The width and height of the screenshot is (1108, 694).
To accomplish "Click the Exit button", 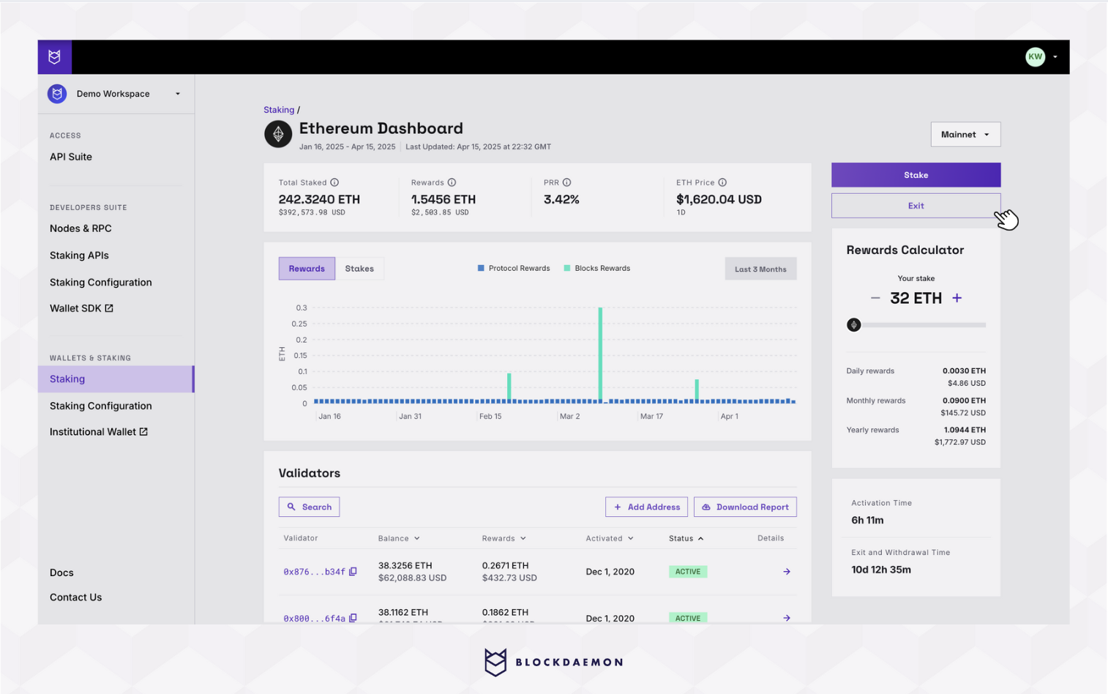I will [916, 206].
